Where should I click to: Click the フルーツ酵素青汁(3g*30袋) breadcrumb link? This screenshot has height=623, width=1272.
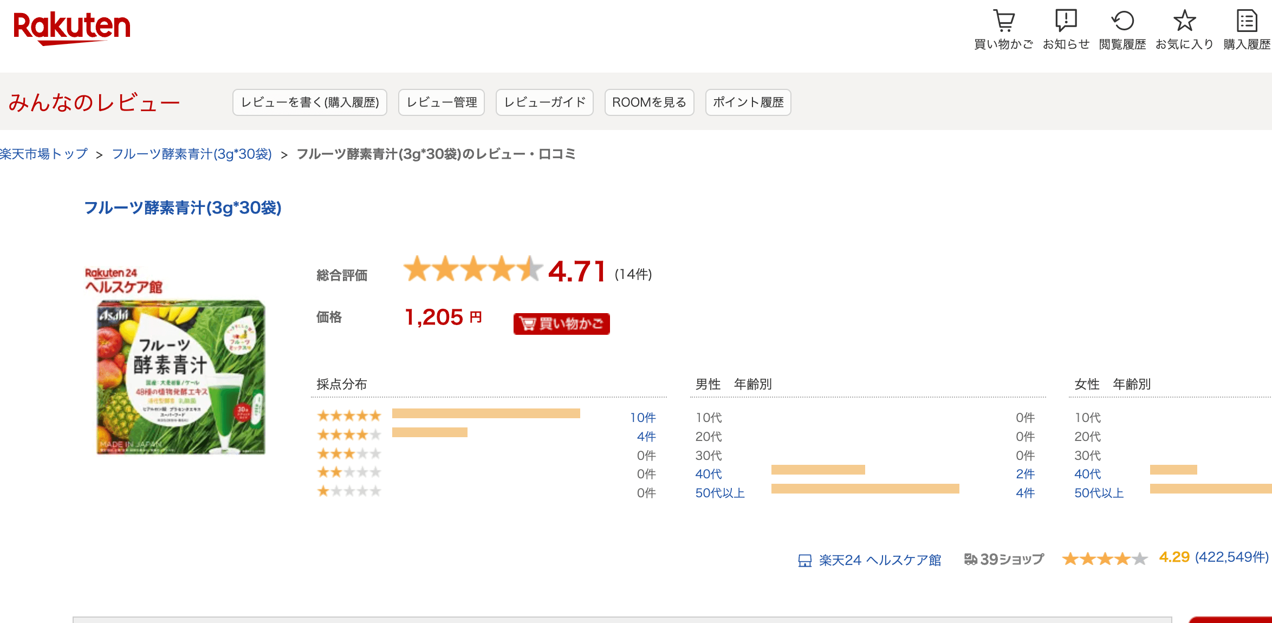192,154
